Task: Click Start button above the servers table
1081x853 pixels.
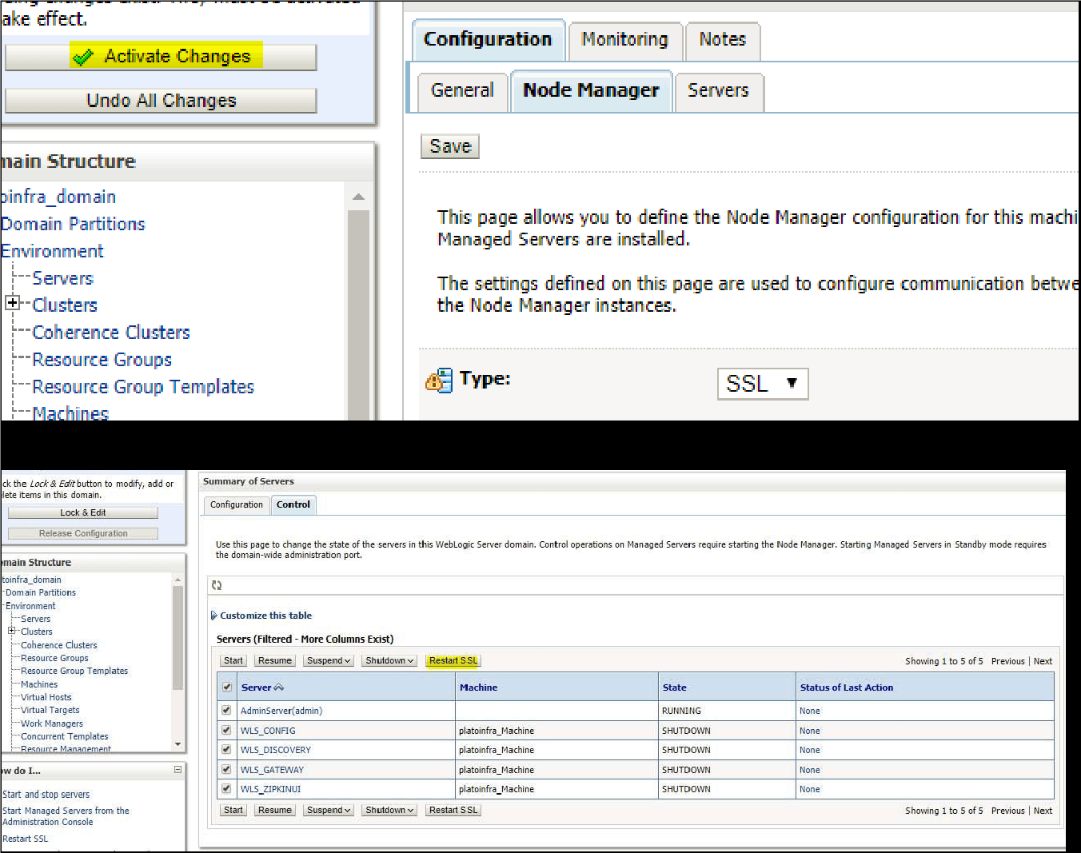Action: [x=233, y=661]
